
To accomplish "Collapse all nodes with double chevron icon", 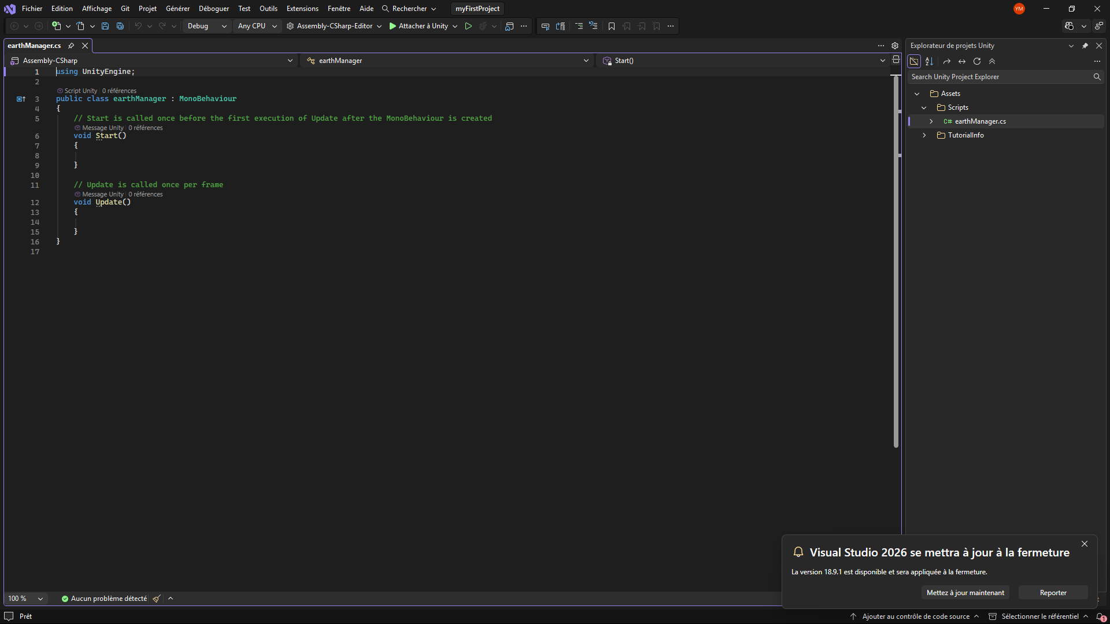I will pyautogui.click(x=992, y=61).
